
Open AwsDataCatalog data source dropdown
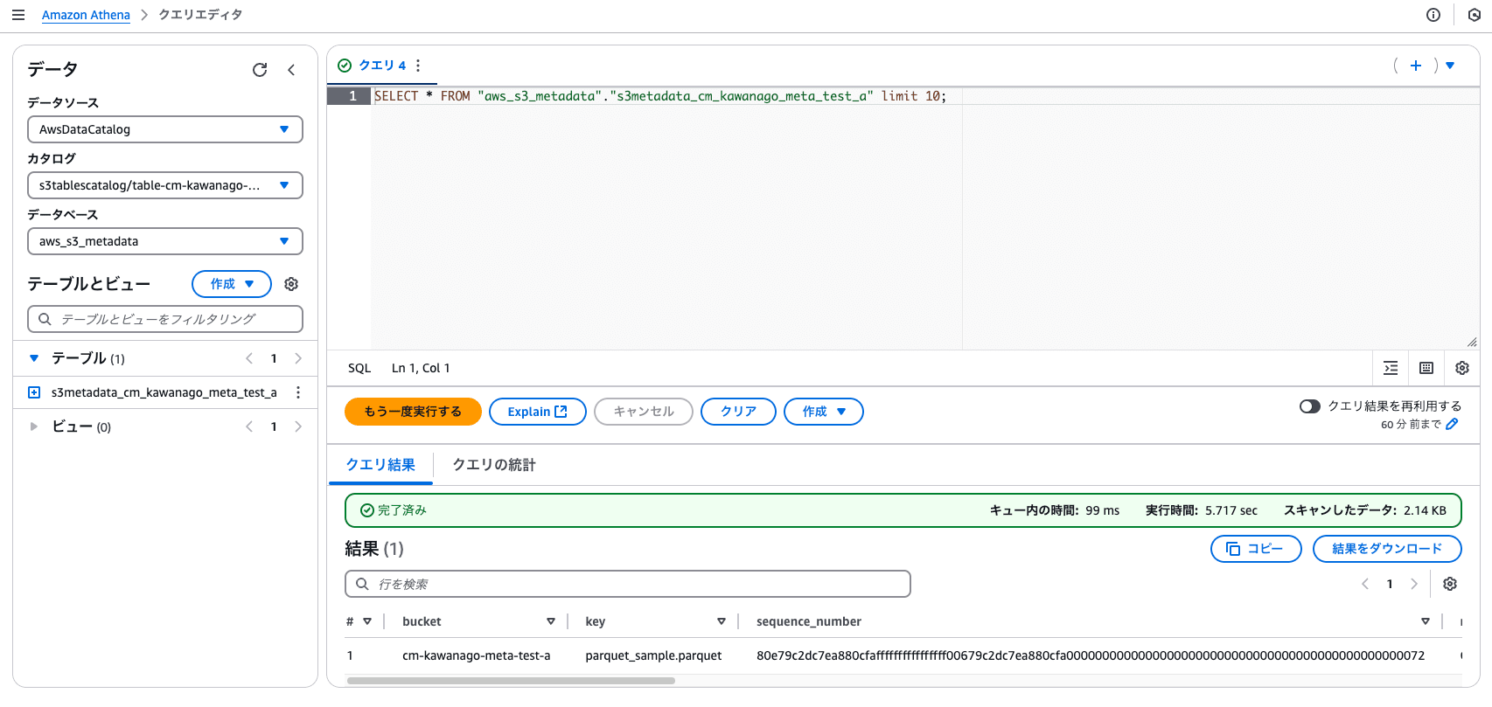coord(165,129)
